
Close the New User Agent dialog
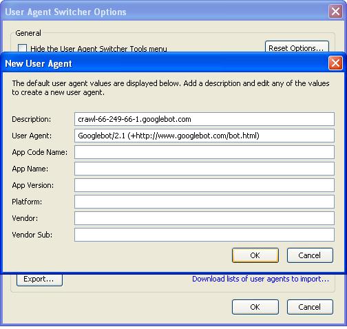(335, 63)
